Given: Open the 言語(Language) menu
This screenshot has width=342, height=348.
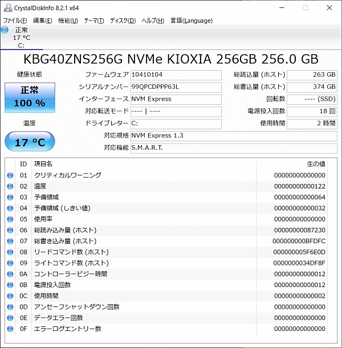Looking at the screenshot, I should coord(191,21).
